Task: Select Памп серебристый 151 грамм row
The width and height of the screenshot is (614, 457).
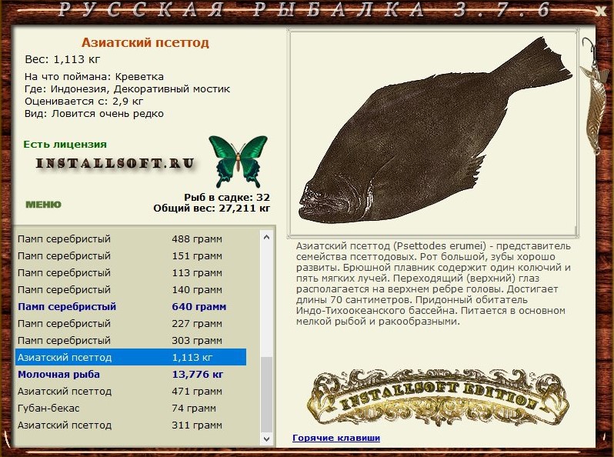Action: click(131, 255)
